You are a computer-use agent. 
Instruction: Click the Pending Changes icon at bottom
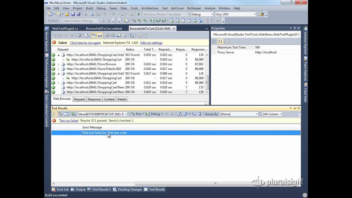point(115,189)
